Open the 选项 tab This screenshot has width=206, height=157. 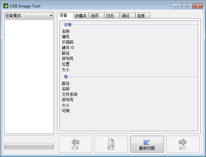[x=96, y=16]
